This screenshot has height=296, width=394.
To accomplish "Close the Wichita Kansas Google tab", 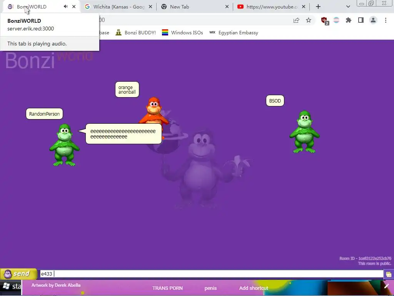I will pyautogui.click(x=150, y=7).
